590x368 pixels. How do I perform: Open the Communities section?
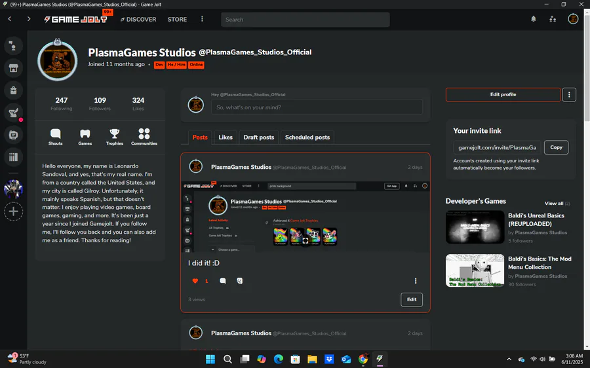tap(144, 137)
